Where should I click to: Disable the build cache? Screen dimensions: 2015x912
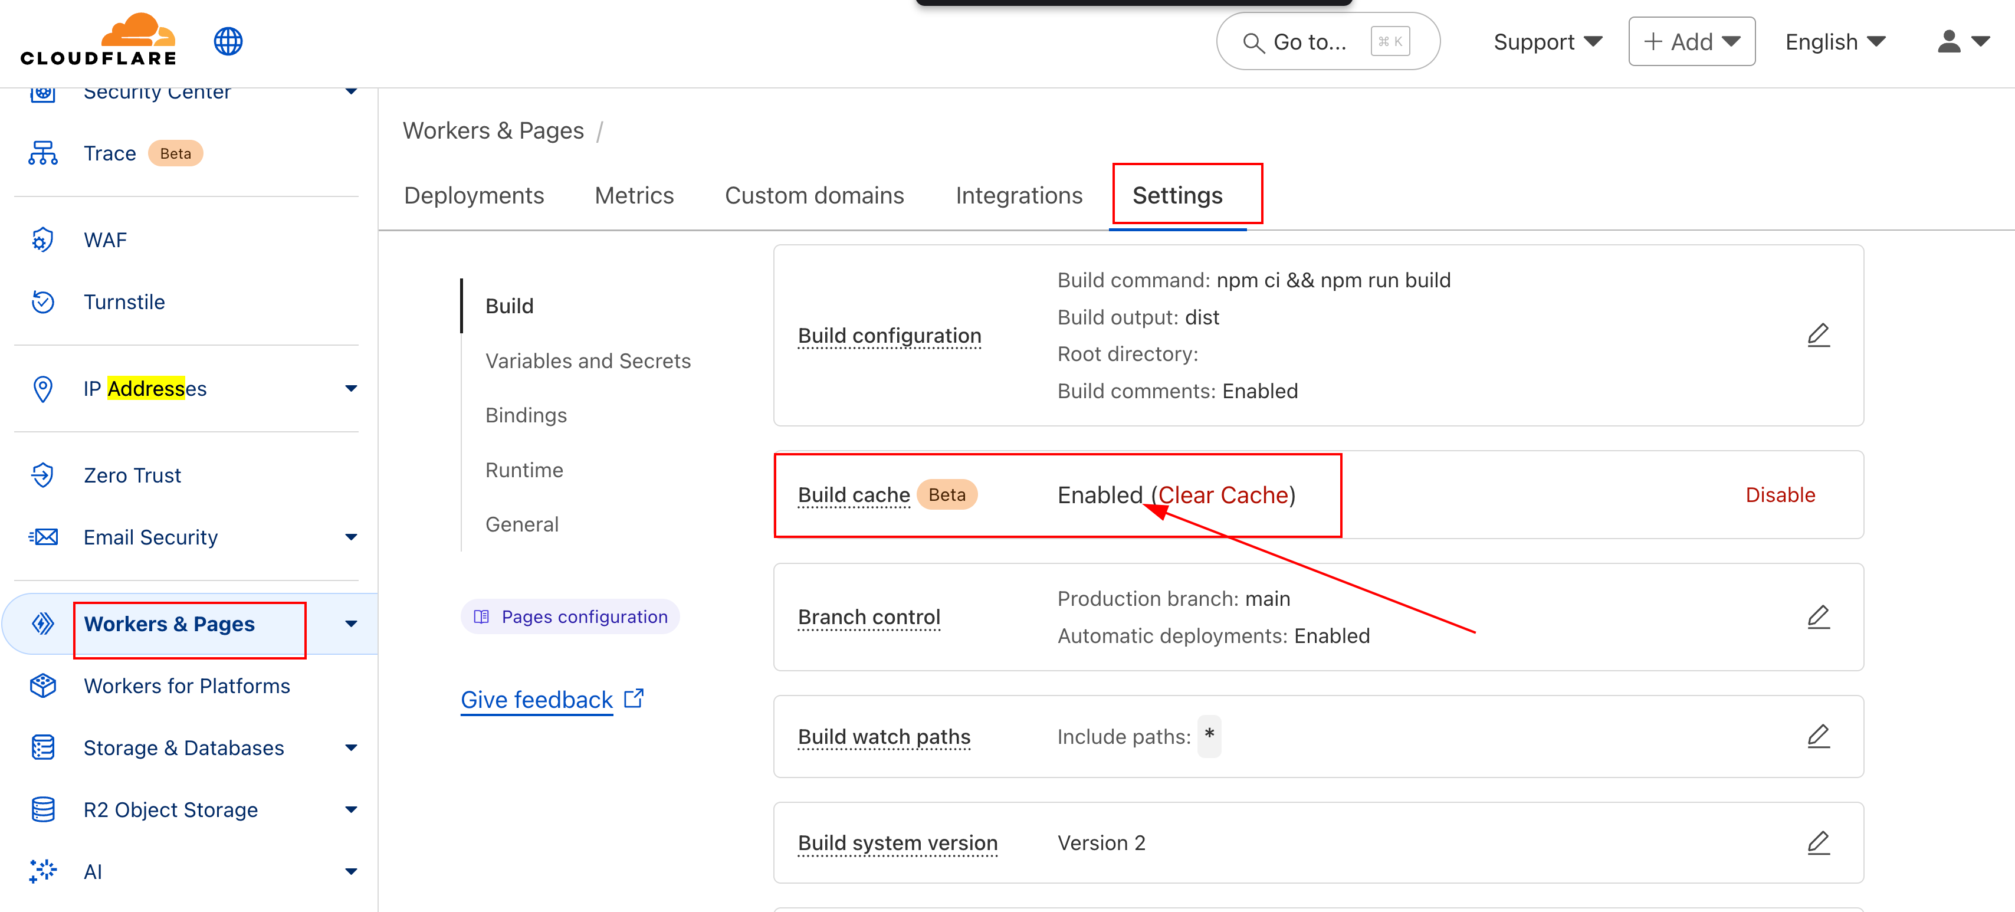click(x=1780, y=494)
